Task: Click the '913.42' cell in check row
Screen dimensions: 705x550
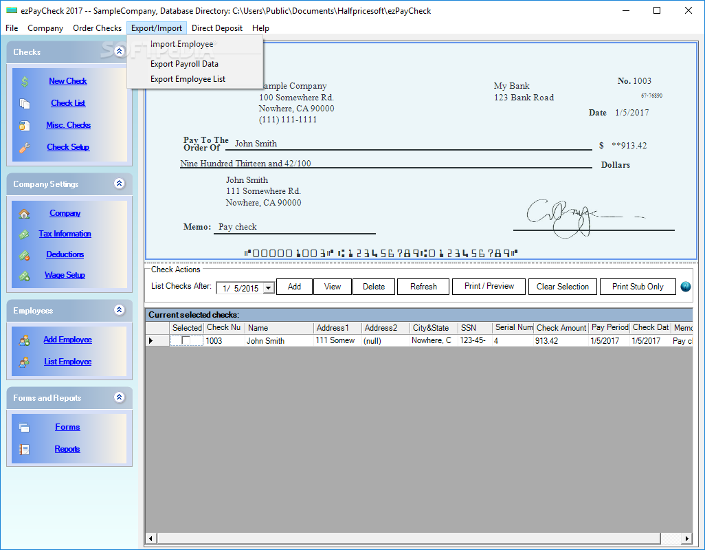Action: pyautogui.click(x=561, y=341)
